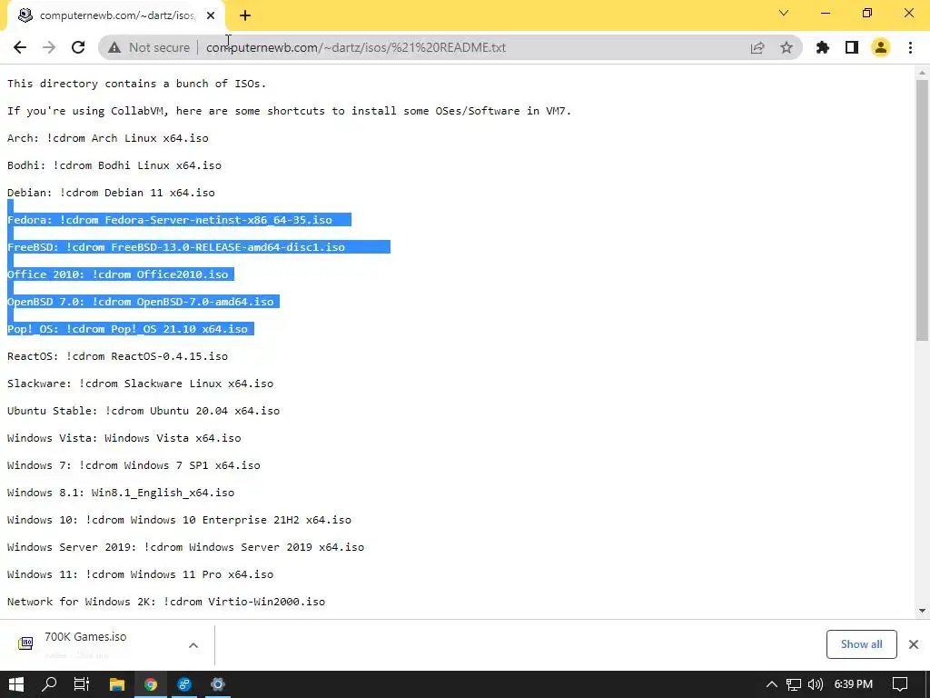The image size is (930, 698).
Task: Click the Slackware Linux x64.iso line
Action: tap(141, 384)
